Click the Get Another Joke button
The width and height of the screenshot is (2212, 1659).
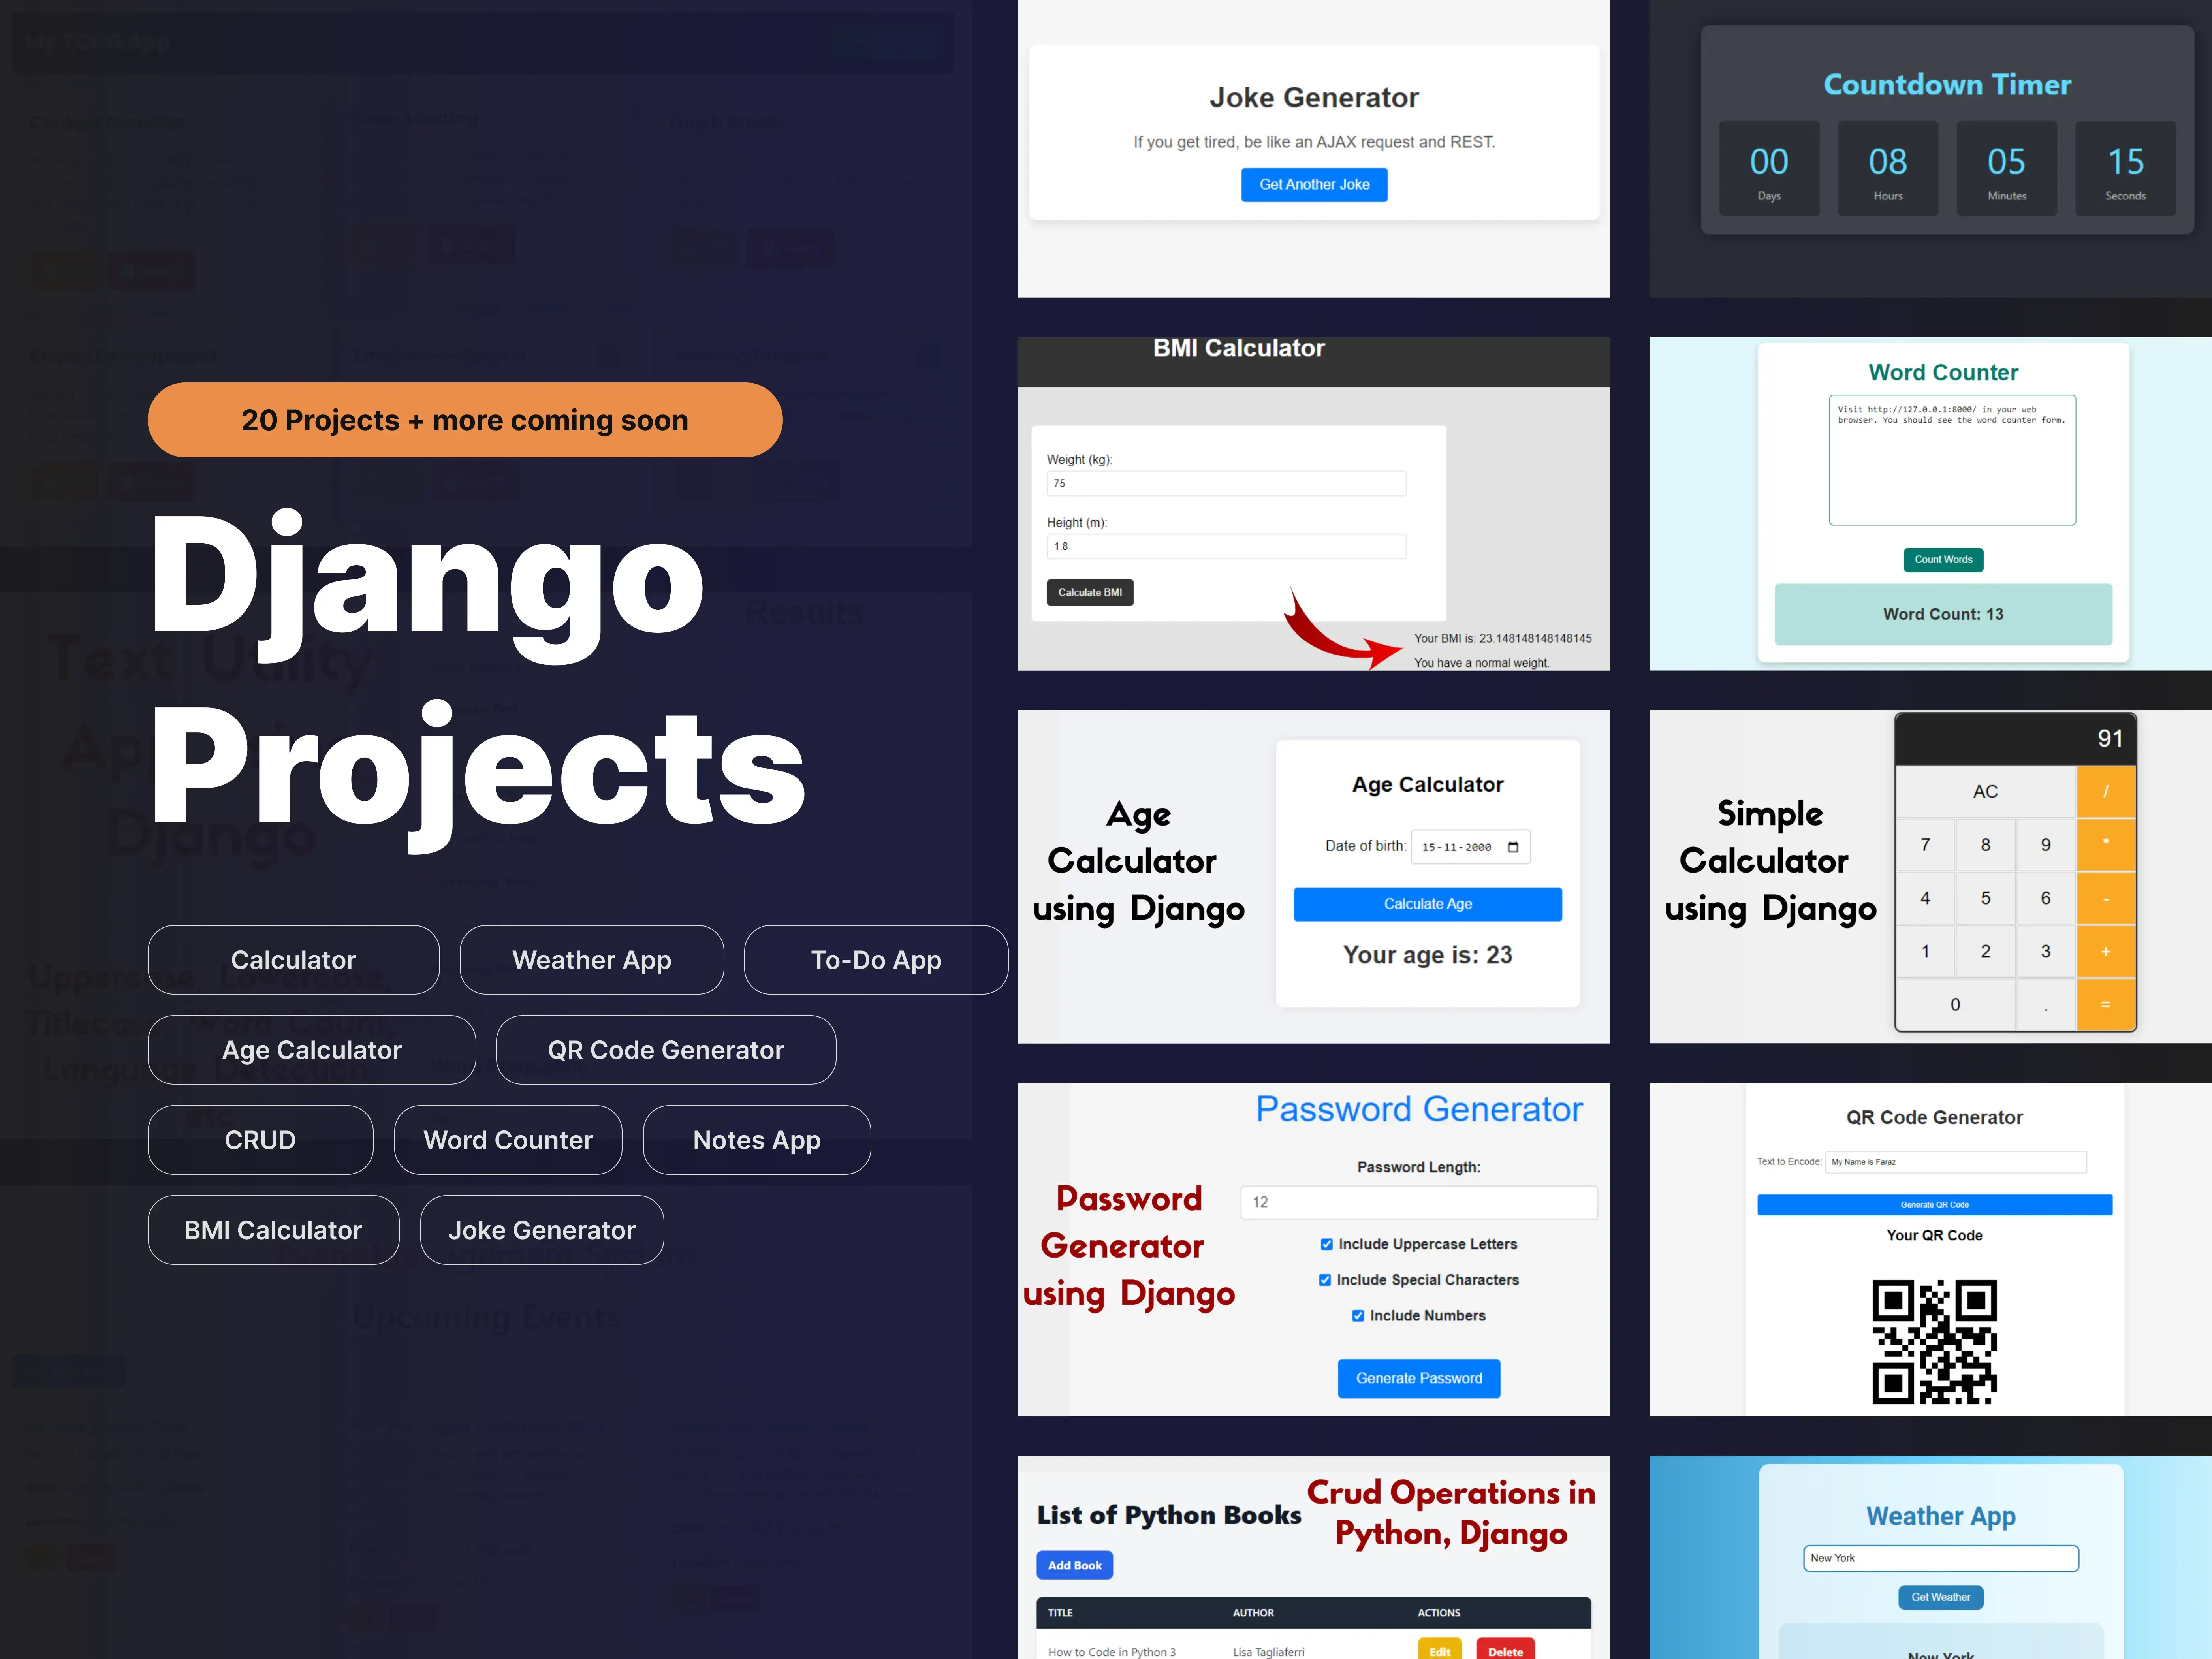tap(1313, 183)
